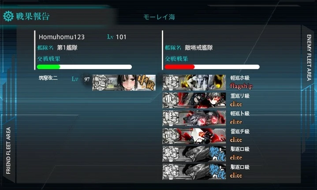Click the ENEMY FLEET AREA side tab
317x190 pixels.
click(309, 58)
